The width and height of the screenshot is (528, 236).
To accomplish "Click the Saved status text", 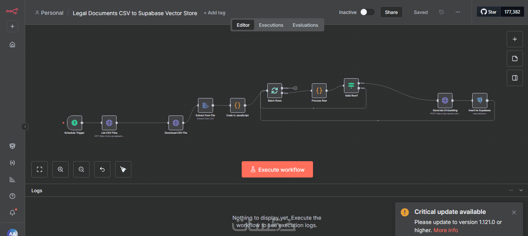I will [x=421, y=12].
